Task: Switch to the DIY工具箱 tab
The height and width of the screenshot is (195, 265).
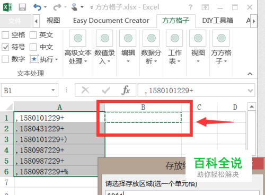Action: point(217,21)
